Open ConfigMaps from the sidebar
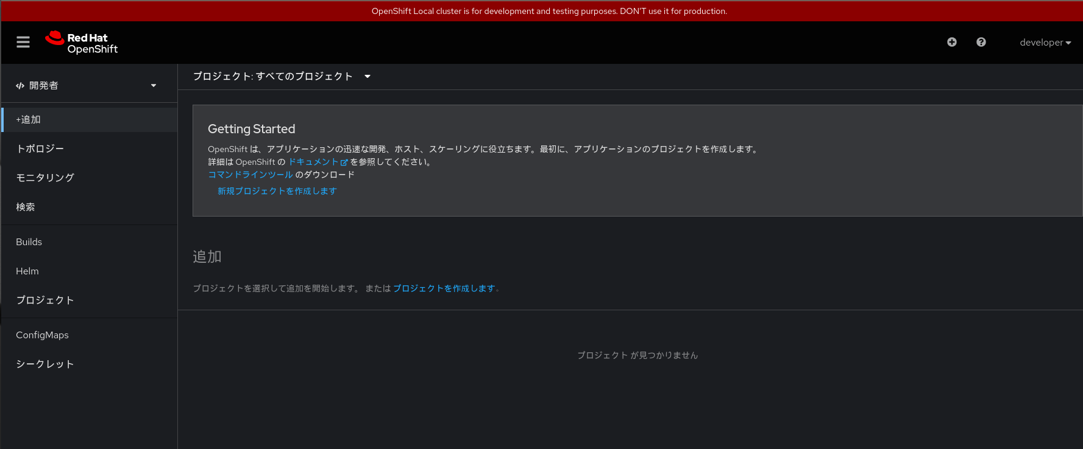The width and height of the screenshot is (1083, 449). [x=89, y=335]
